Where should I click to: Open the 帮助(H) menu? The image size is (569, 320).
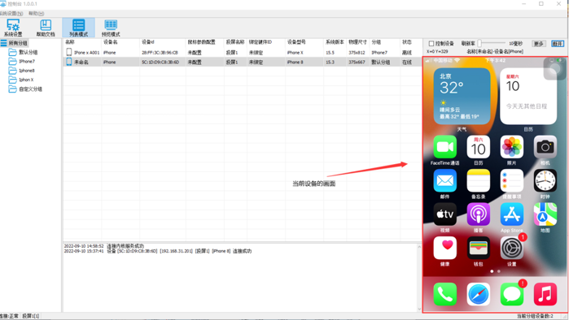[37, 13]
